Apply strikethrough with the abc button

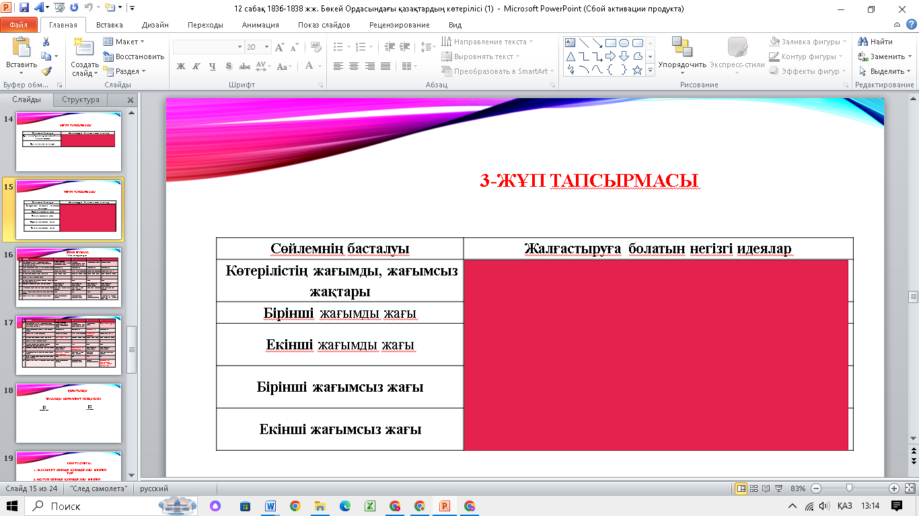[245, 67]
